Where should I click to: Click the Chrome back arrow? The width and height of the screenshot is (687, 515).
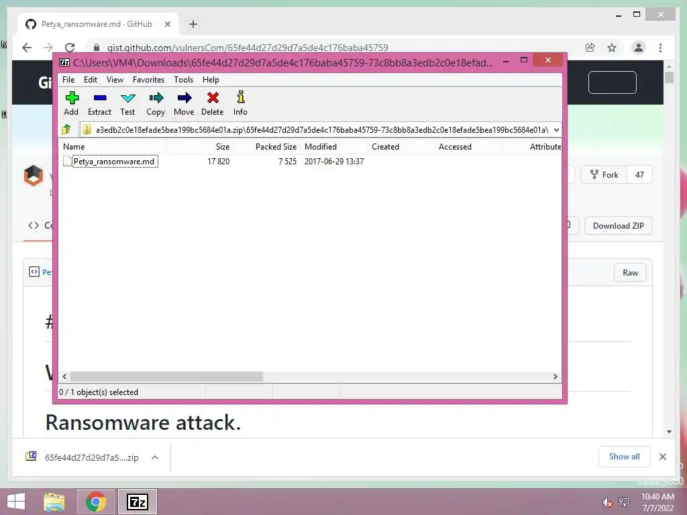click(27, 48)
